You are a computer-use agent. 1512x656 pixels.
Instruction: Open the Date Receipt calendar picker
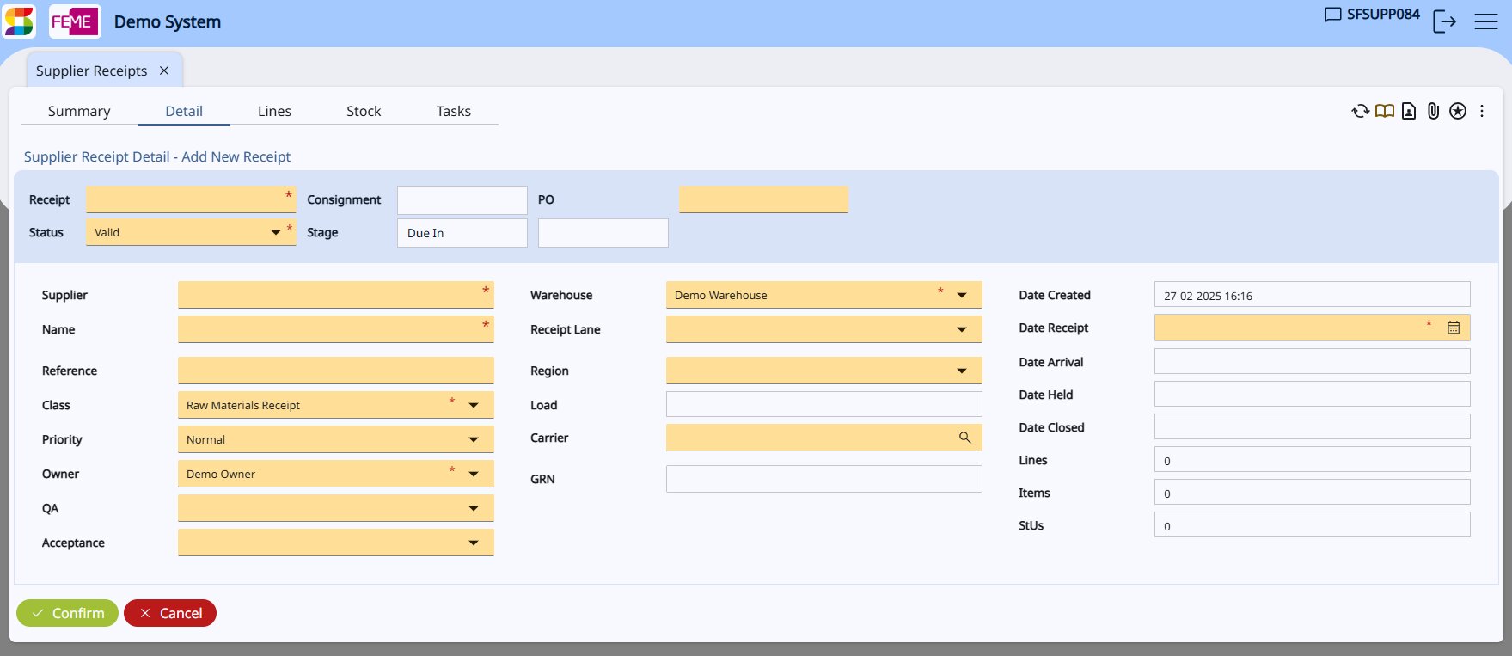(x=1454, y=328)
